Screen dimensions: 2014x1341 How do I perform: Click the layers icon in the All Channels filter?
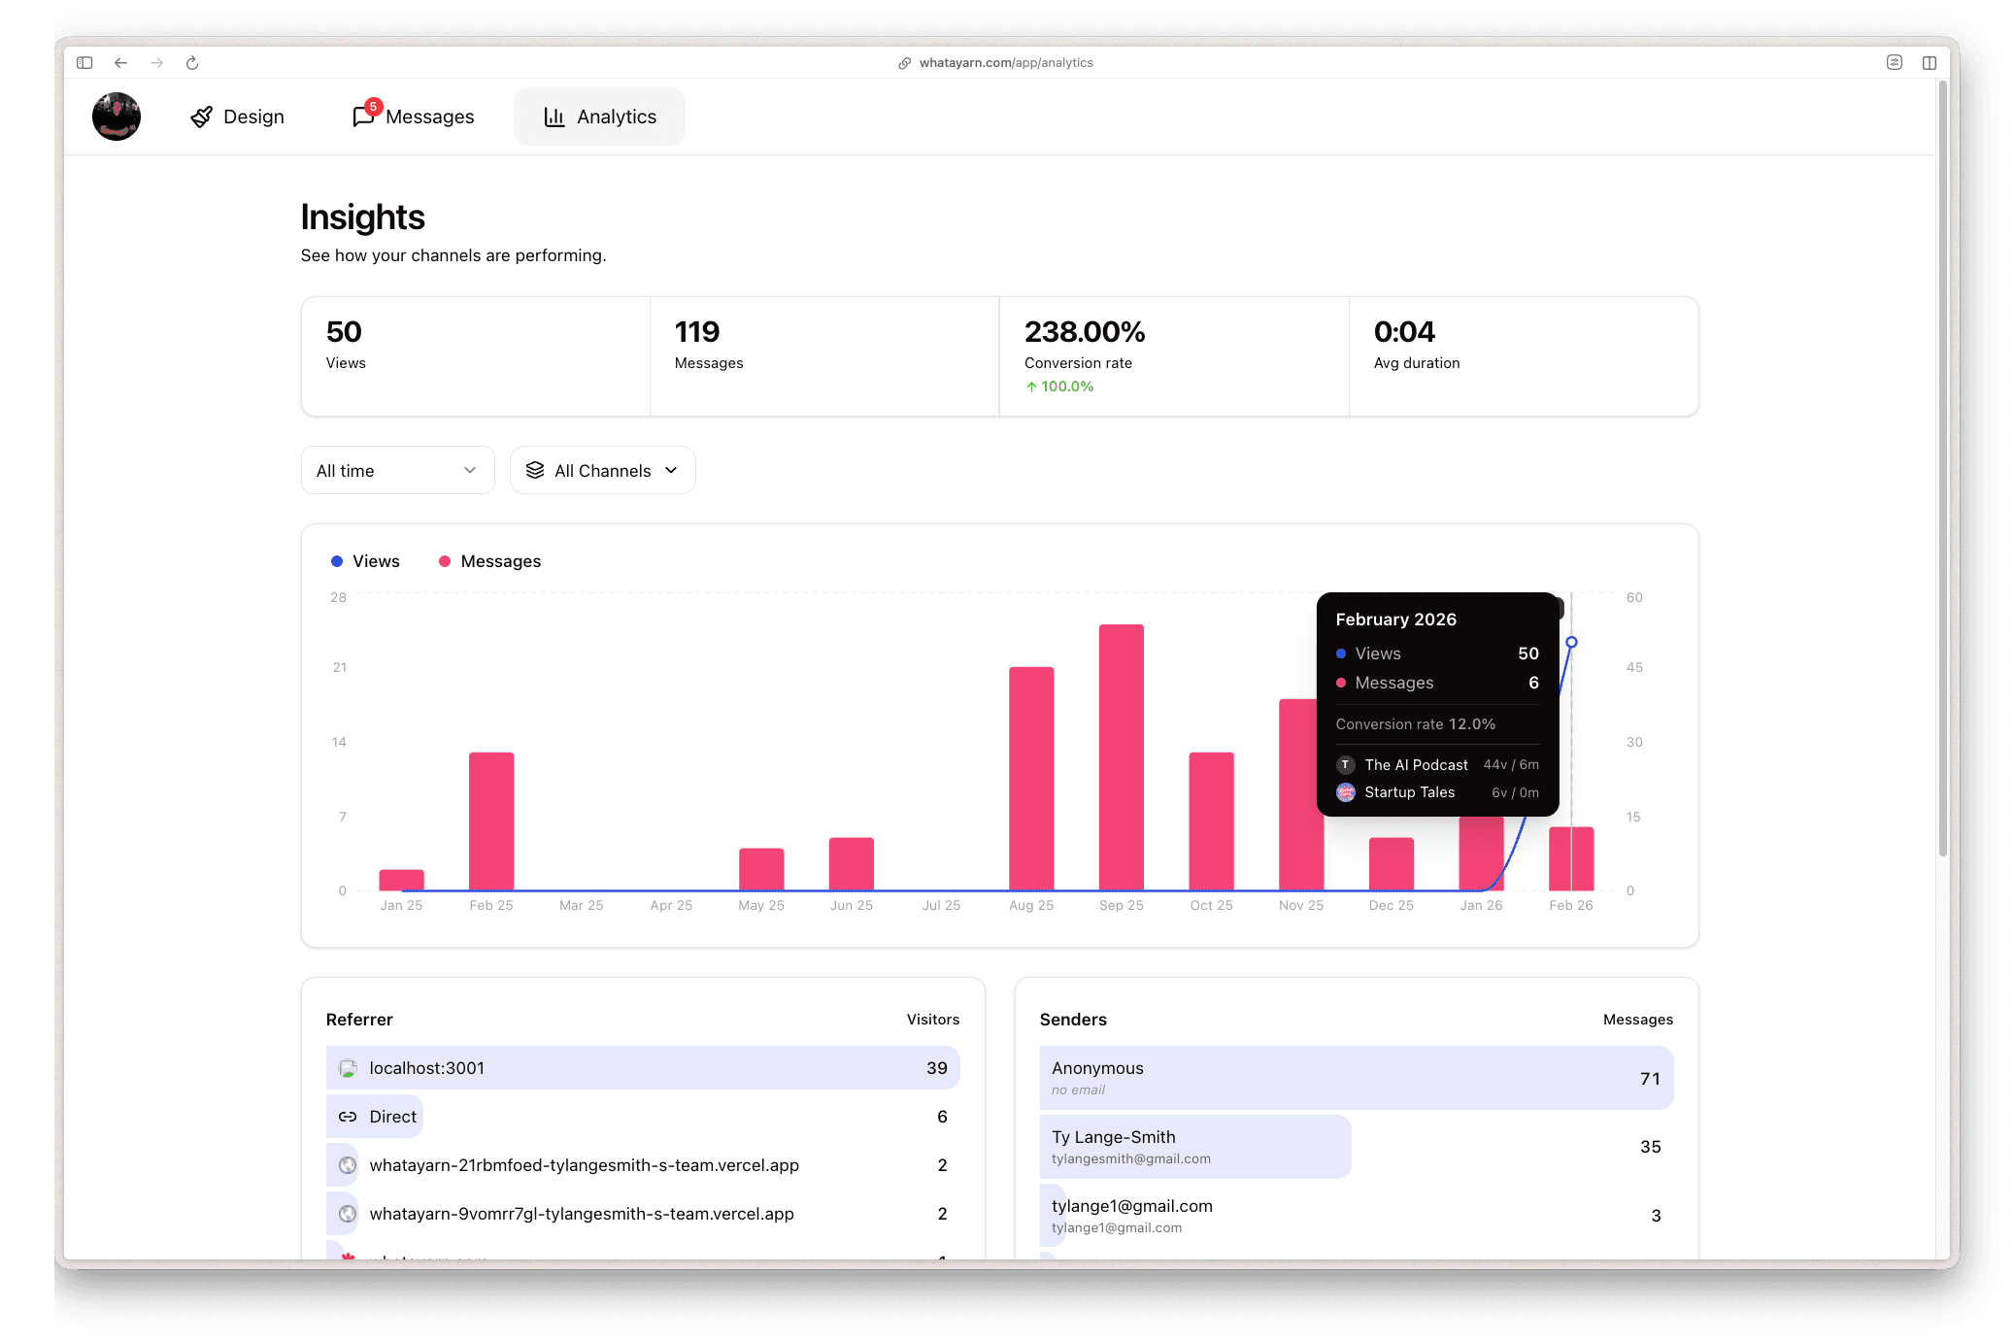point(535,470)
